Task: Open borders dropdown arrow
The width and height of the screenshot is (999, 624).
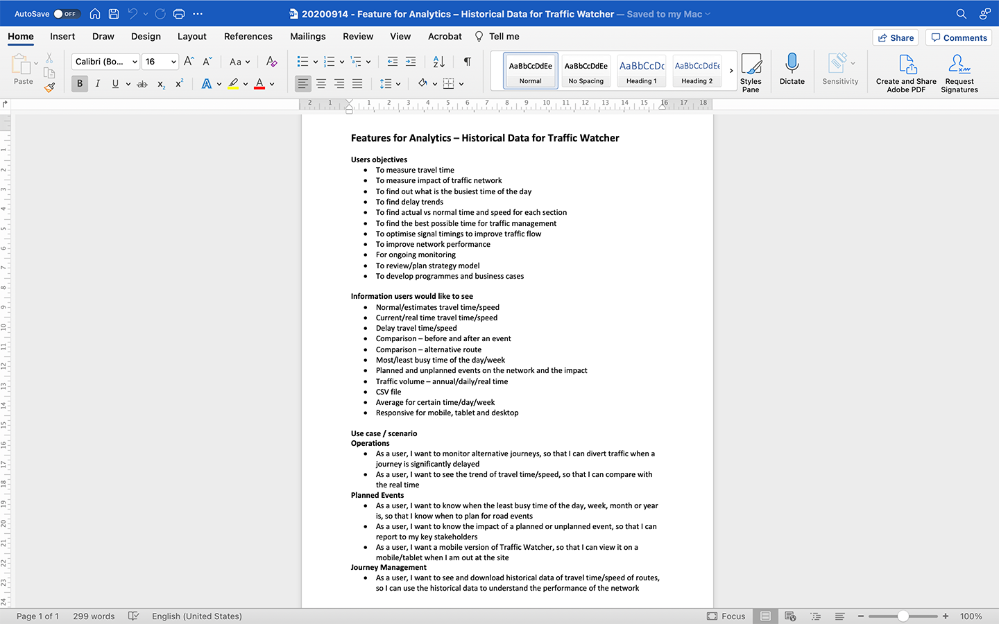Action: [x=461, y=84]
